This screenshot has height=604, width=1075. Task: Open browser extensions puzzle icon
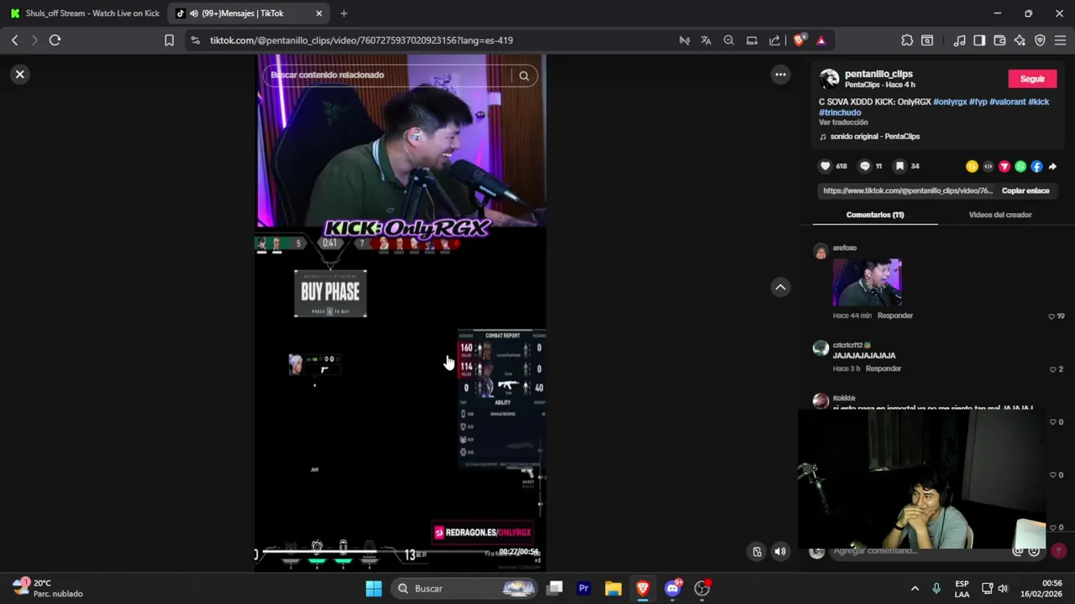907,40
